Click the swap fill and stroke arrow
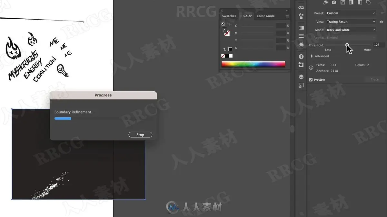 229,24
